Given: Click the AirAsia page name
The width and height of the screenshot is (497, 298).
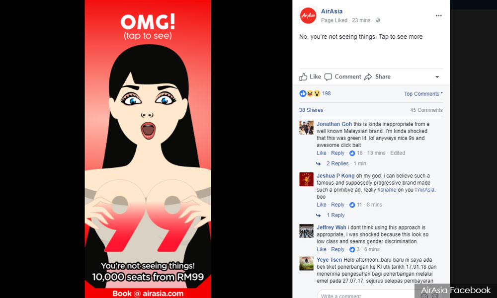Looking at the screenshot, I should (331, 11).
